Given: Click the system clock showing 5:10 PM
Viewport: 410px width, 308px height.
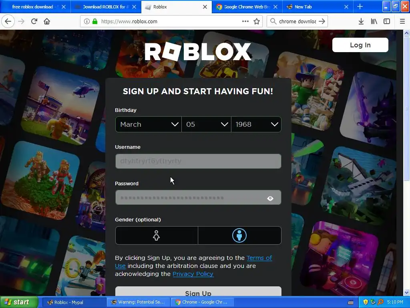Looking at the screenshot, I should [x=395, y=302].
